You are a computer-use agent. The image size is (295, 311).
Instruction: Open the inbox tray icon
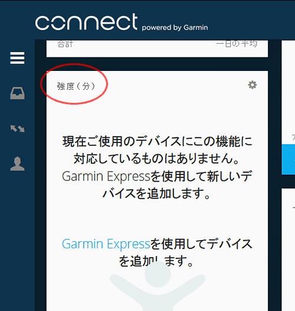18,93
